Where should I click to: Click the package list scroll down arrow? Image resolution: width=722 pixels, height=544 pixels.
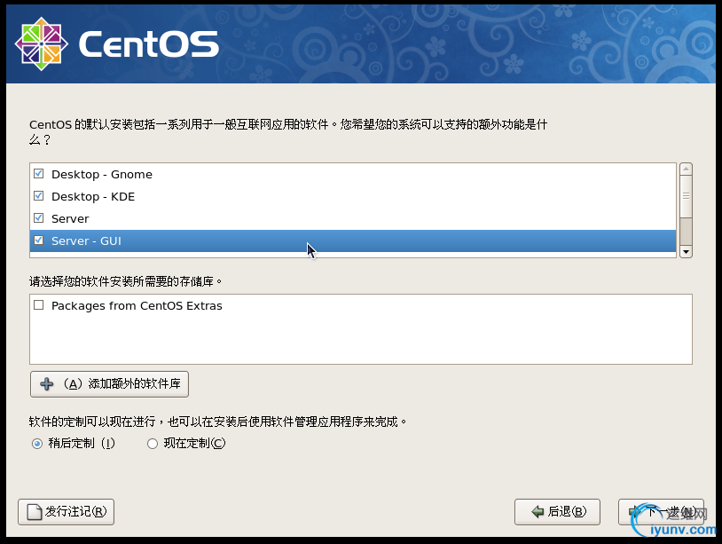686,252
